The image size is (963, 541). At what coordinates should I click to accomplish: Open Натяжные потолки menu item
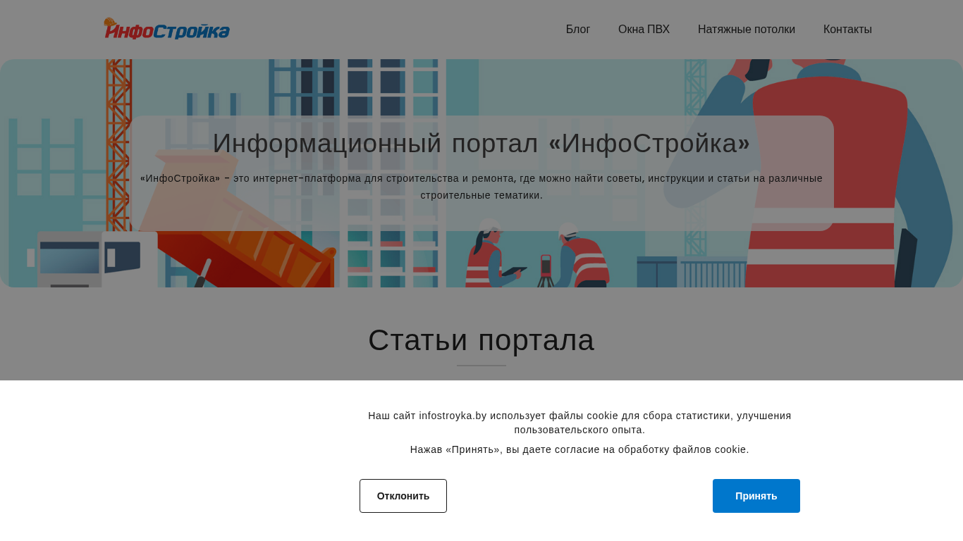(x=747, y=30)
